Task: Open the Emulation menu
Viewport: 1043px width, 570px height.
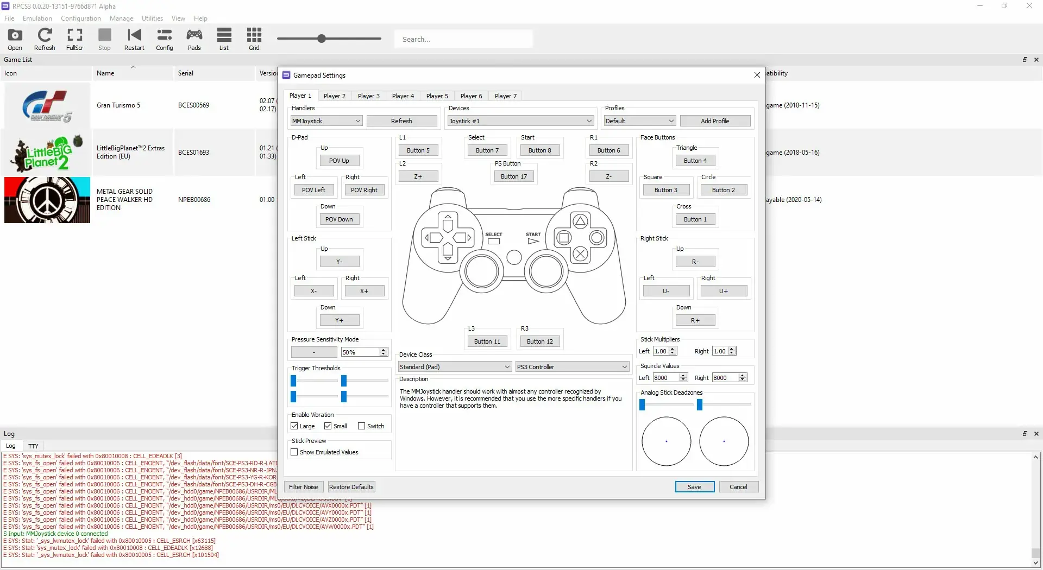Action: [37, 18]
